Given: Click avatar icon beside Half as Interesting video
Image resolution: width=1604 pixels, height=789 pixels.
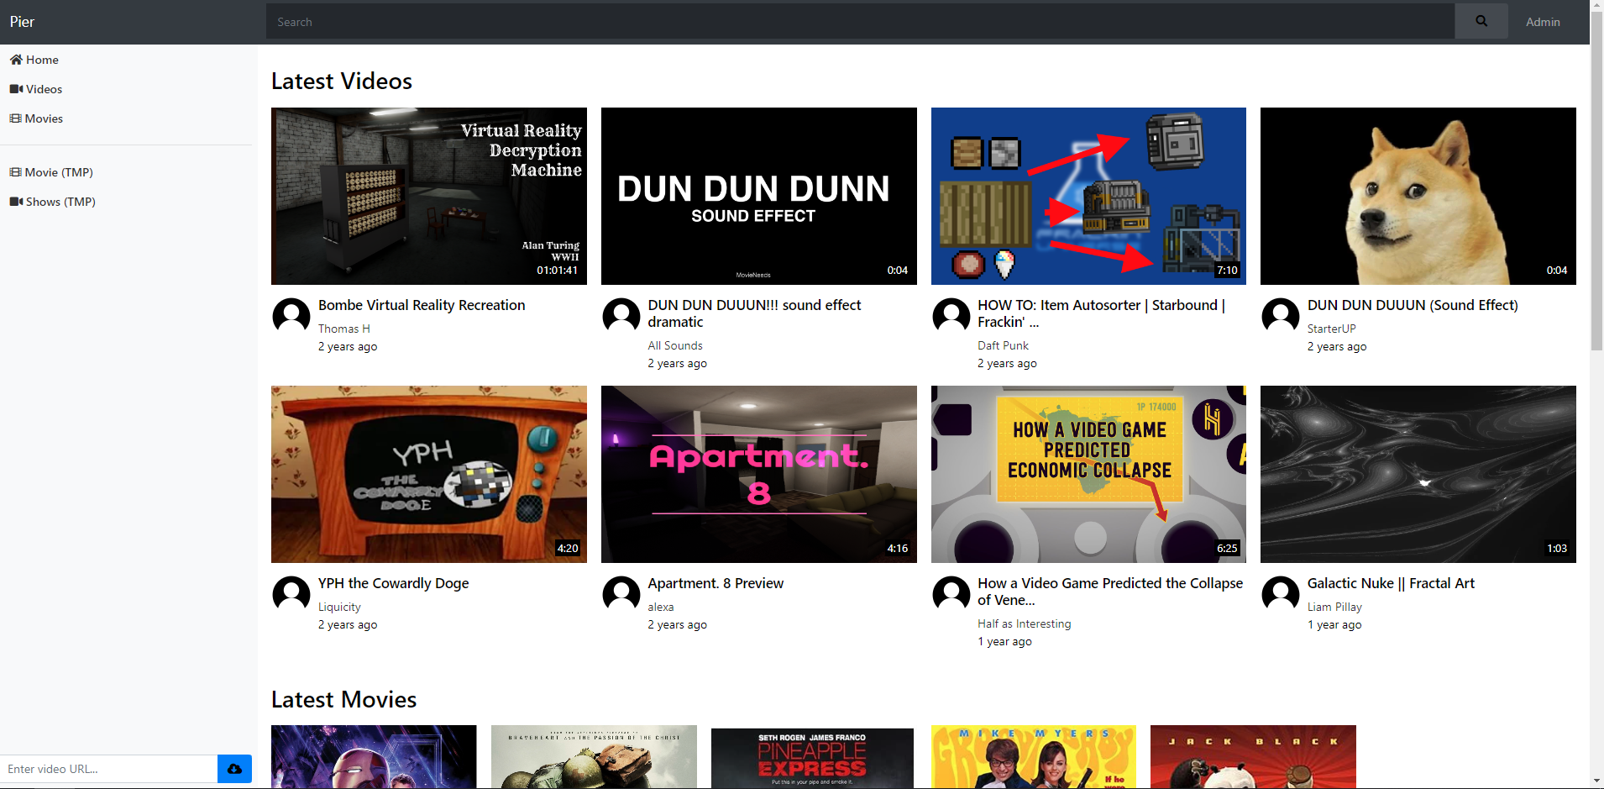Looking at the screenshot, I should coord(951,594).
